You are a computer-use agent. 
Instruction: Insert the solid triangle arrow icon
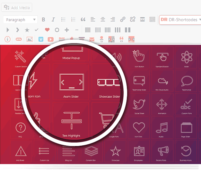click(8, 30)
